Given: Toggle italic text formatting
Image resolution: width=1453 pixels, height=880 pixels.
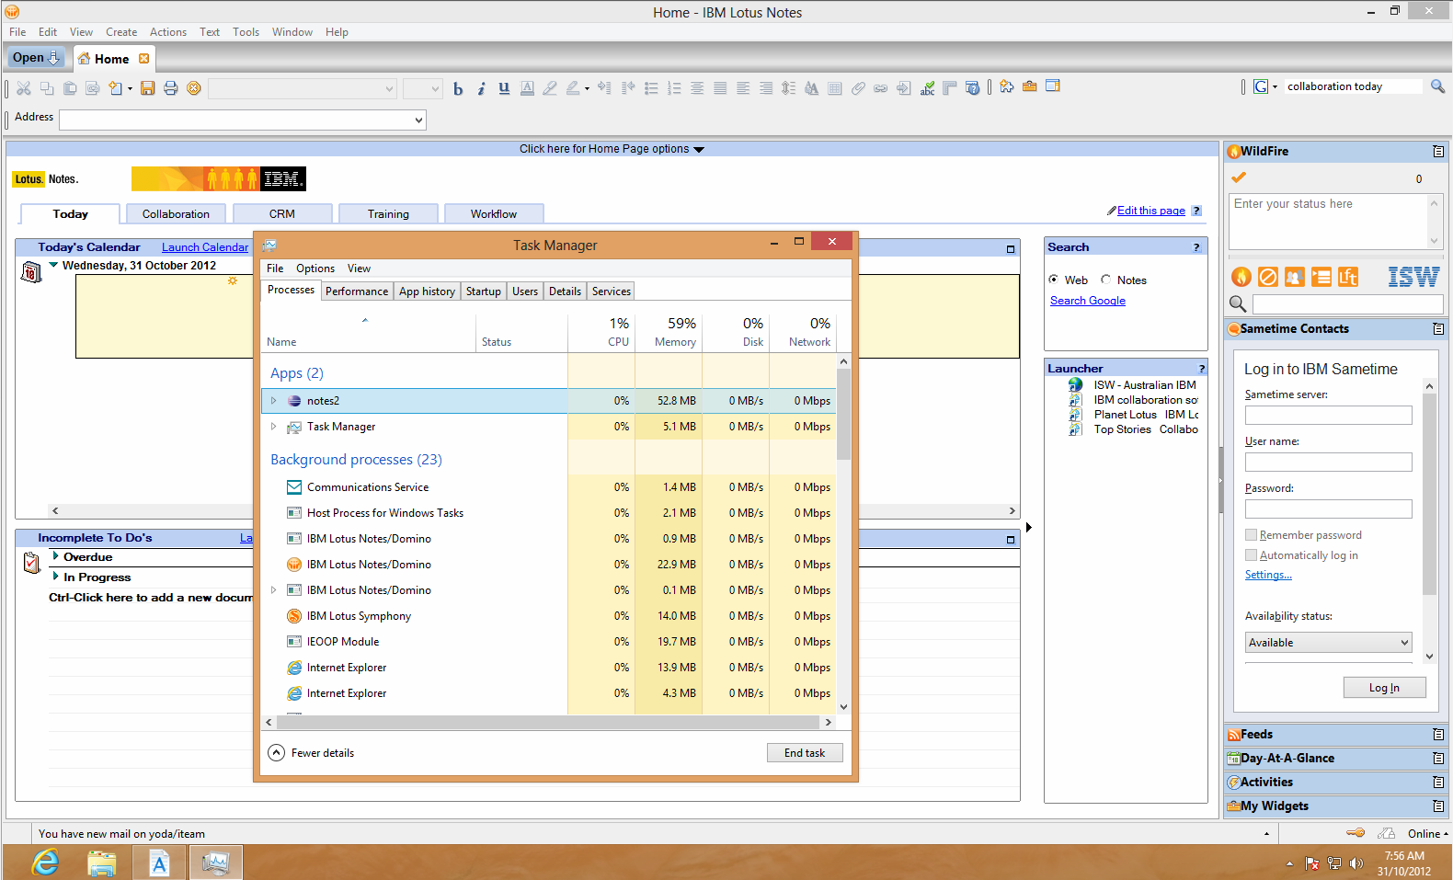Looking at the screenshot, I should pos(481,88).
